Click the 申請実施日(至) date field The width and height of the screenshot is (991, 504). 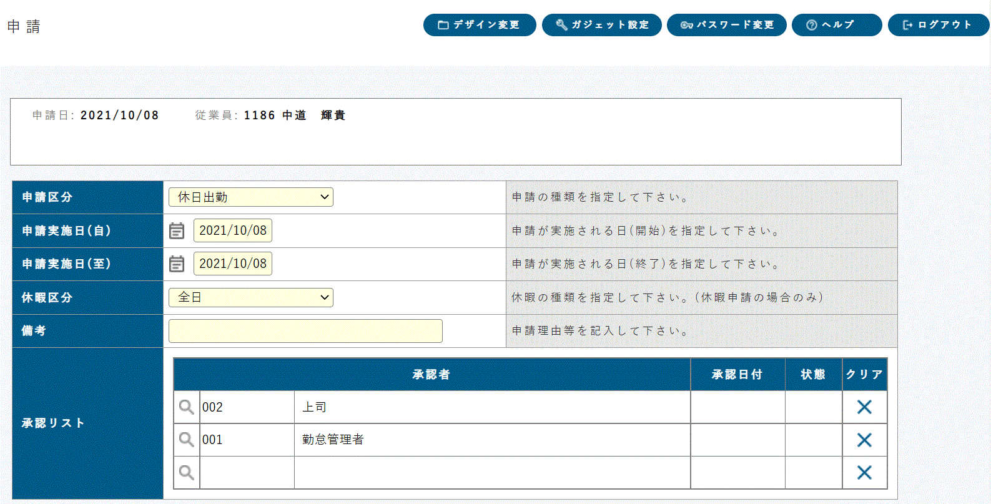coord(233,264)
